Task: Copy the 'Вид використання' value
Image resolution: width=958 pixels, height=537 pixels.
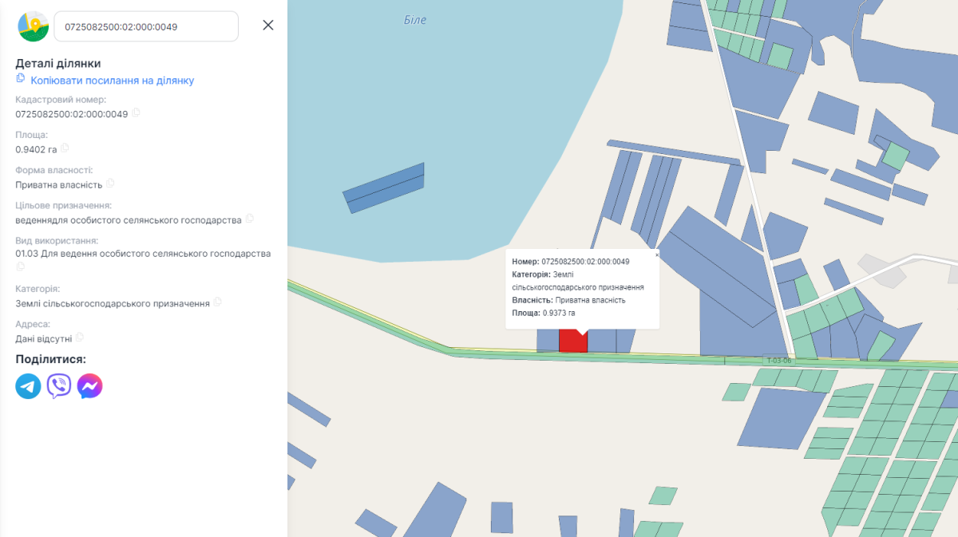Action: [x=21, y=267]
